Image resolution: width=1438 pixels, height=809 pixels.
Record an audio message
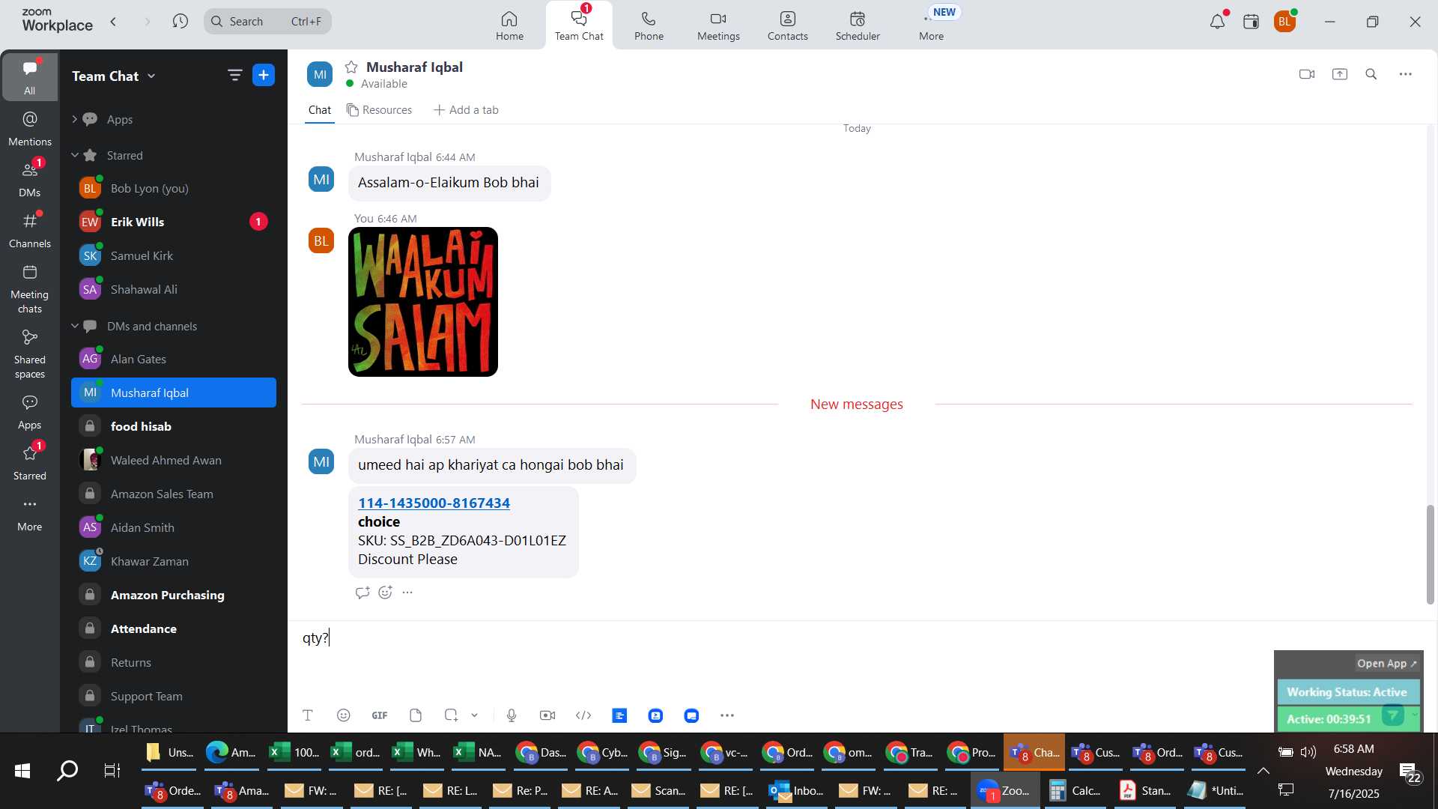(512, 715)
